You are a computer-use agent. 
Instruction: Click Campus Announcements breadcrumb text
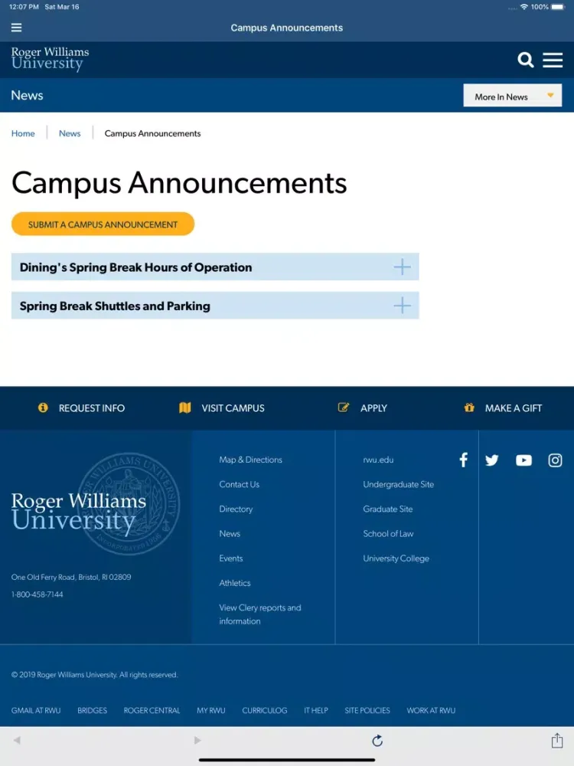152,133
